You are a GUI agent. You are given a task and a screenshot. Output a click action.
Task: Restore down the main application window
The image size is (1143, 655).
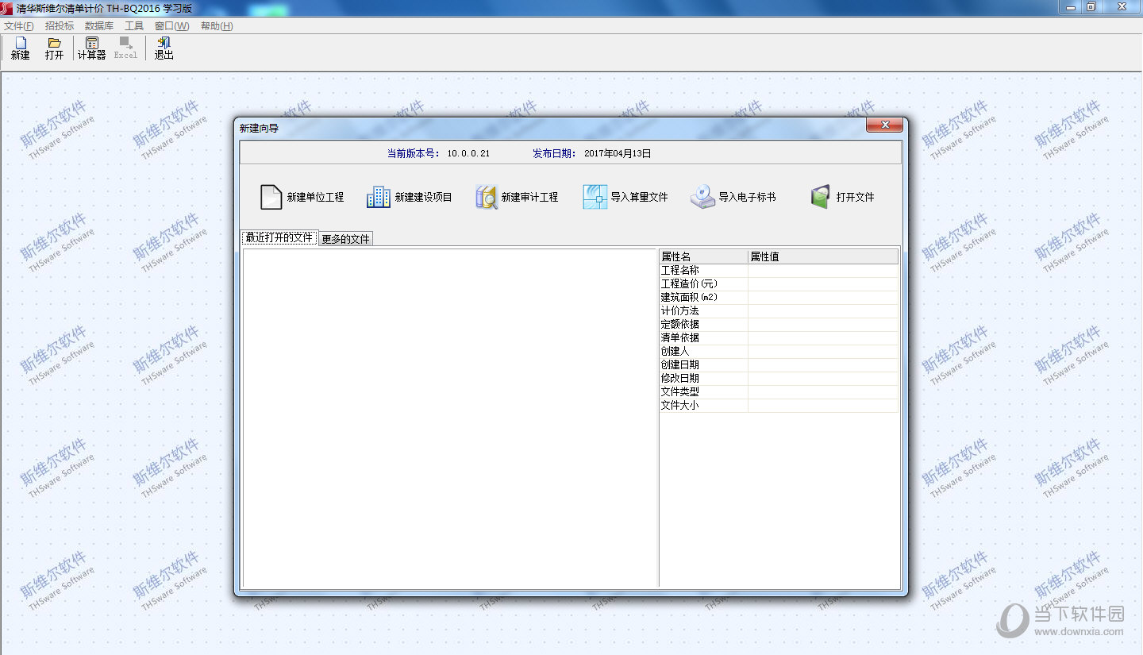point(1091,6)
